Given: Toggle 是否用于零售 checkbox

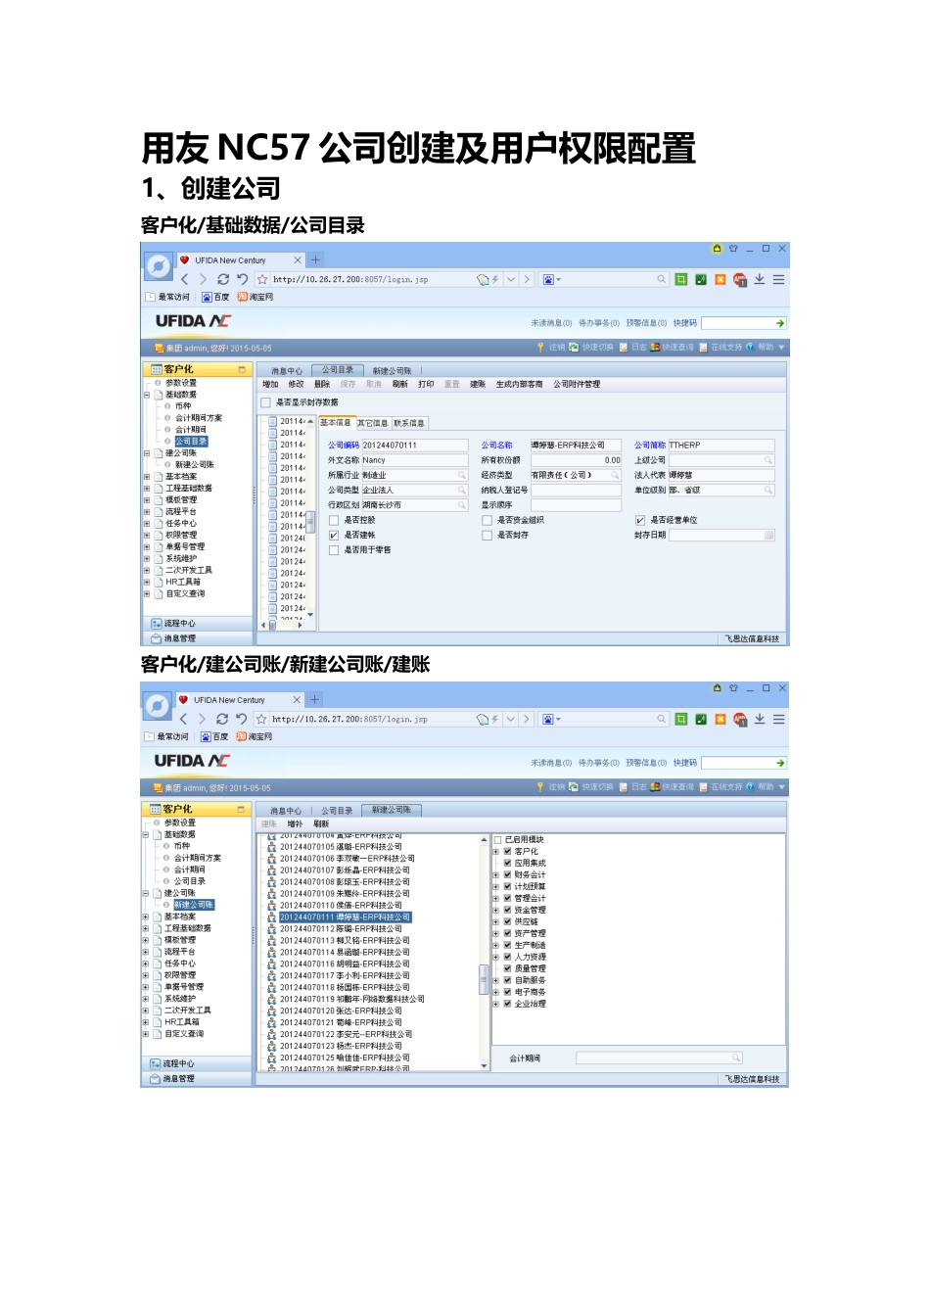Looking at the screenshot, I should point(334,550).
